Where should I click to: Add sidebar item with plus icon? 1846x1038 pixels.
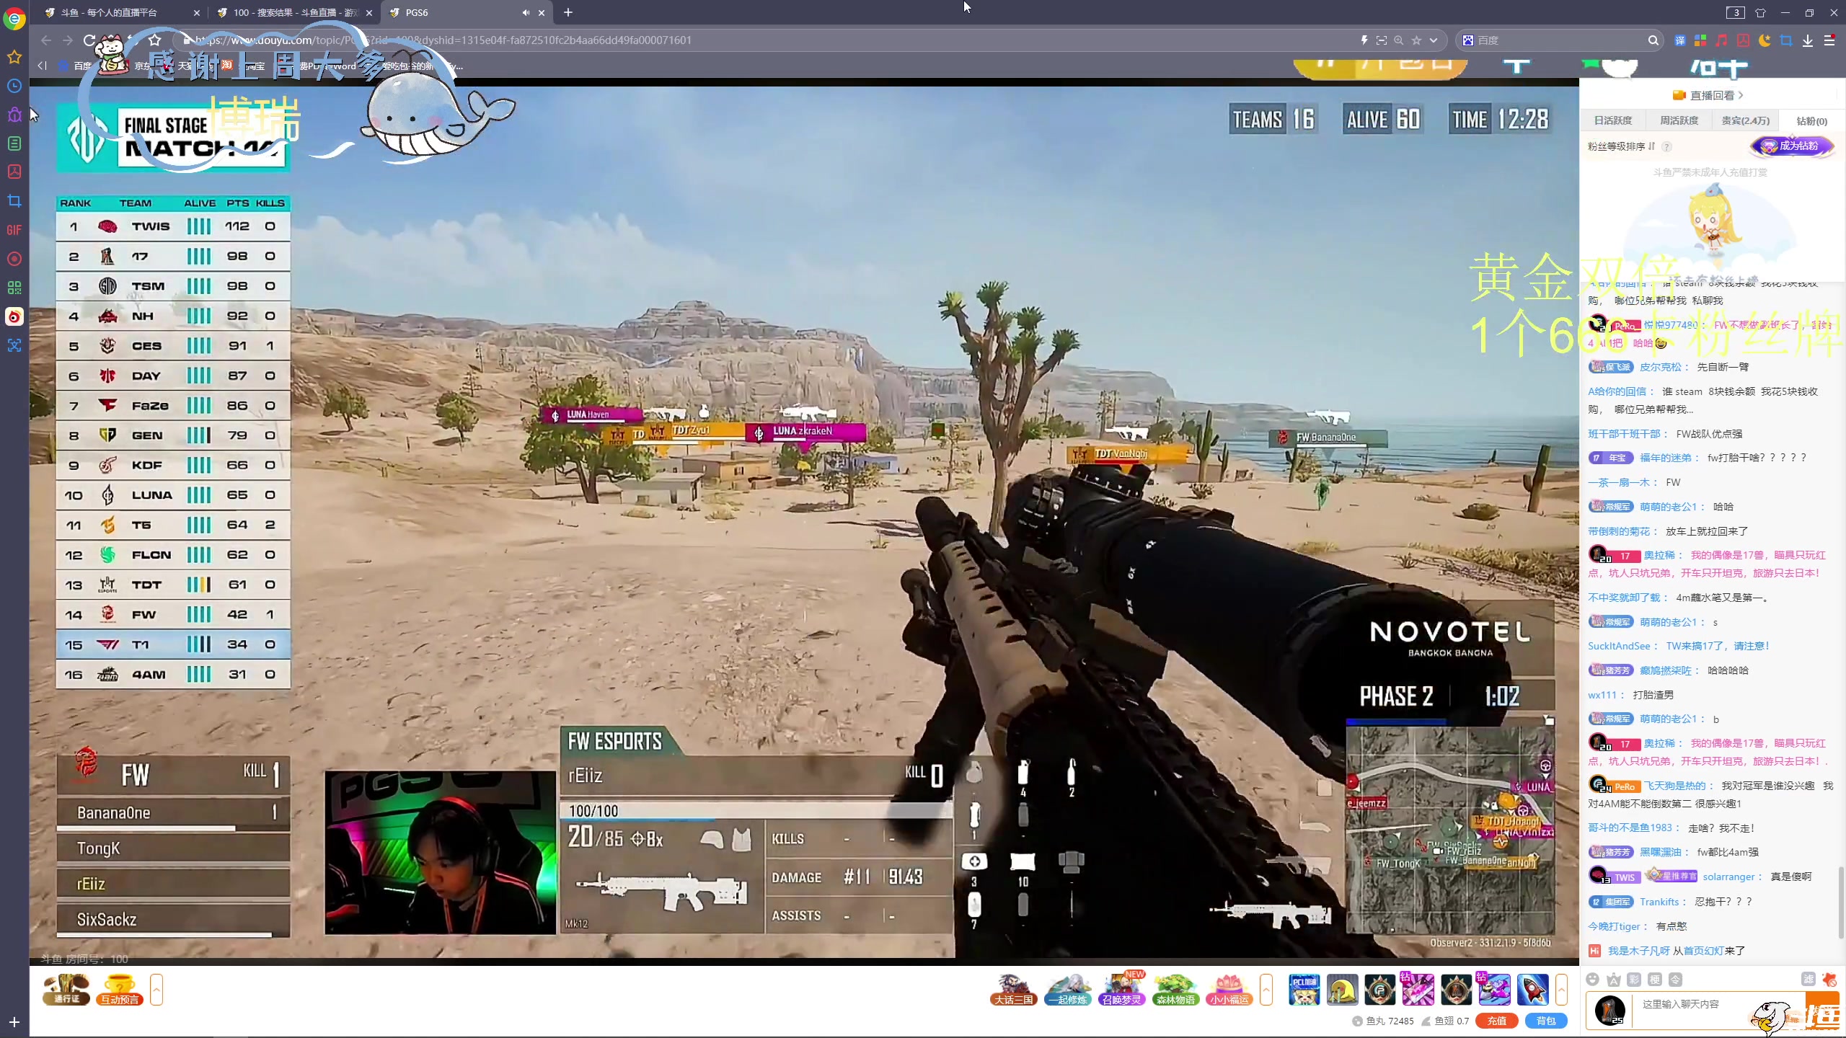click(x=14, y=1022)
